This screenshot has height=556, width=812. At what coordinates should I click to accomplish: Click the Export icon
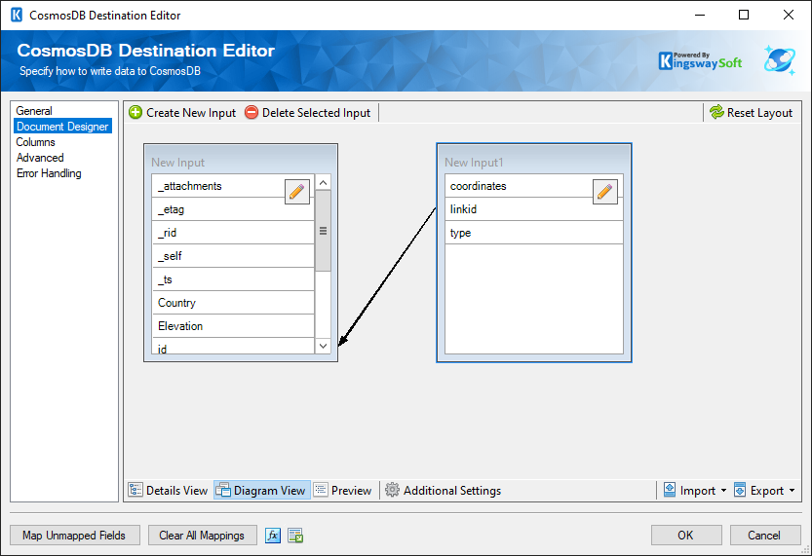(x=740, y=490)
